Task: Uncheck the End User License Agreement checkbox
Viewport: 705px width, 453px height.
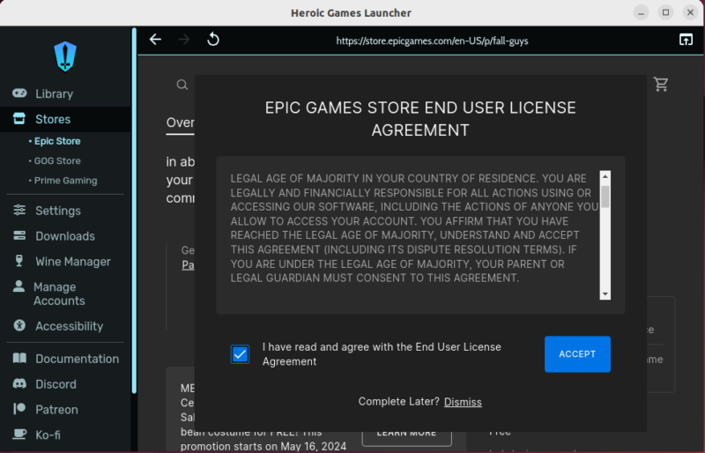Action: point(240,354)
